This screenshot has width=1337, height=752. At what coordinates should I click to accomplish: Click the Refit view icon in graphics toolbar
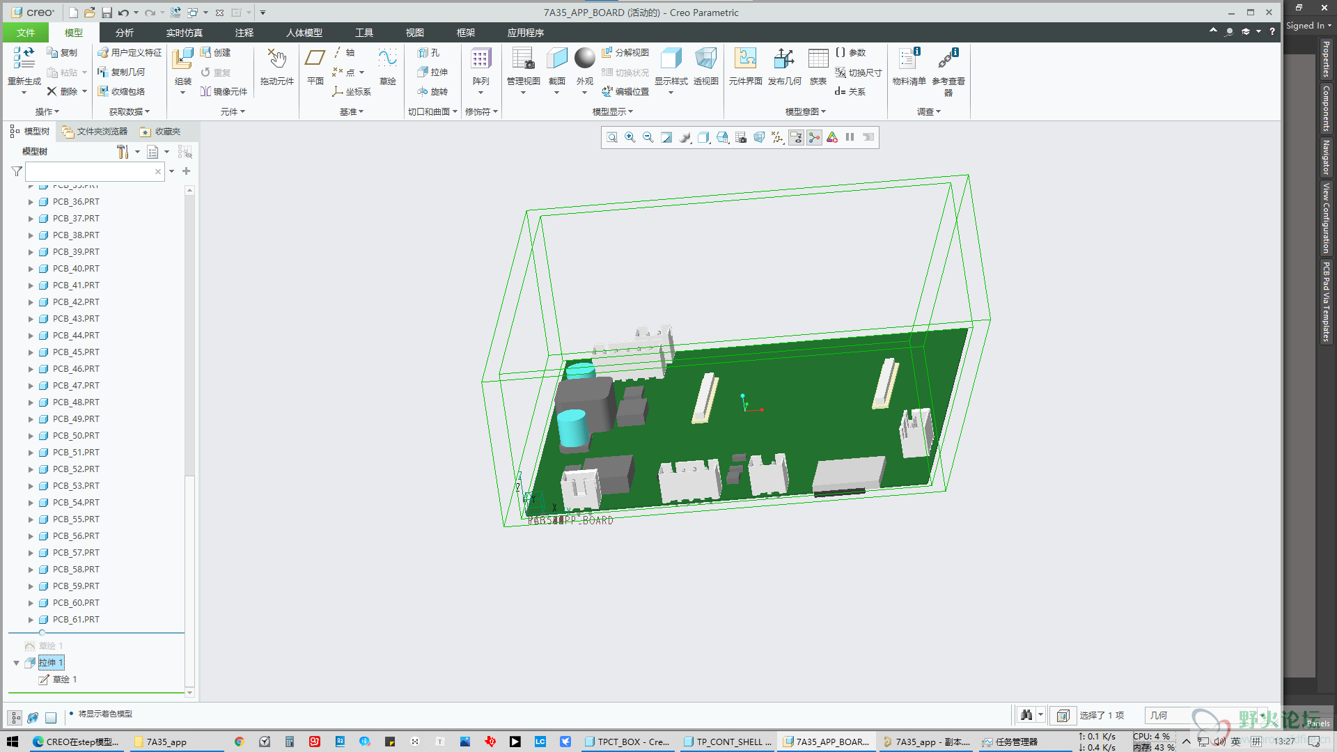(x=611, y=137)
